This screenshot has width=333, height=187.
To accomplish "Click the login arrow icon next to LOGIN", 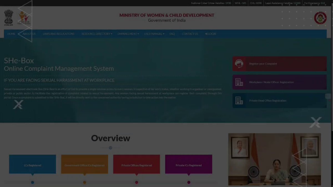I will tap(206, 34).
